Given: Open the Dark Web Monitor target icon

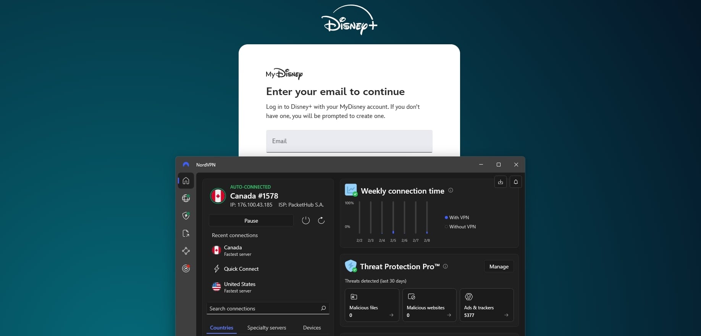Looking at the screenshot, I should pos(186,268).
